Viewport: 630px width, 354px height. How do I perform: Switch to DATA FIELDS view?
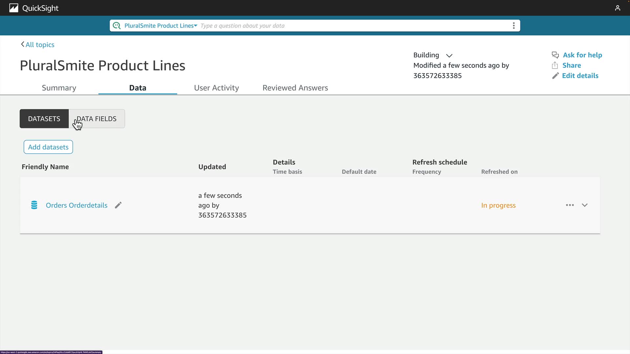97,119
